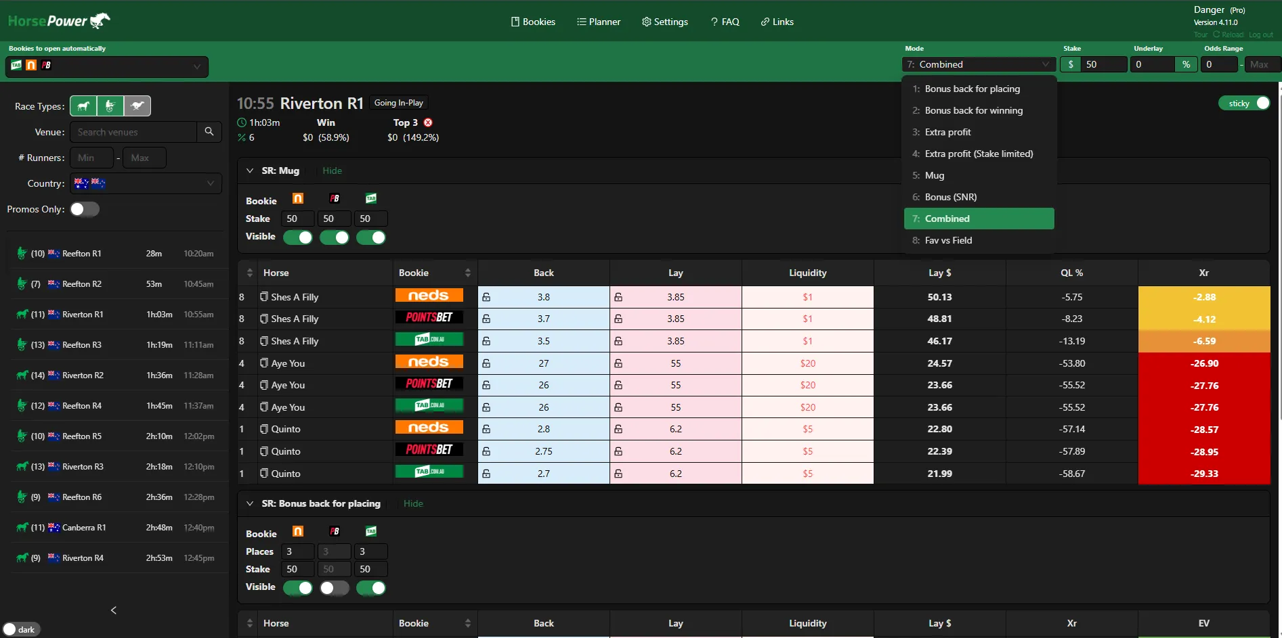Click the red cancel icon next to Top 3

tap(428, 122)
